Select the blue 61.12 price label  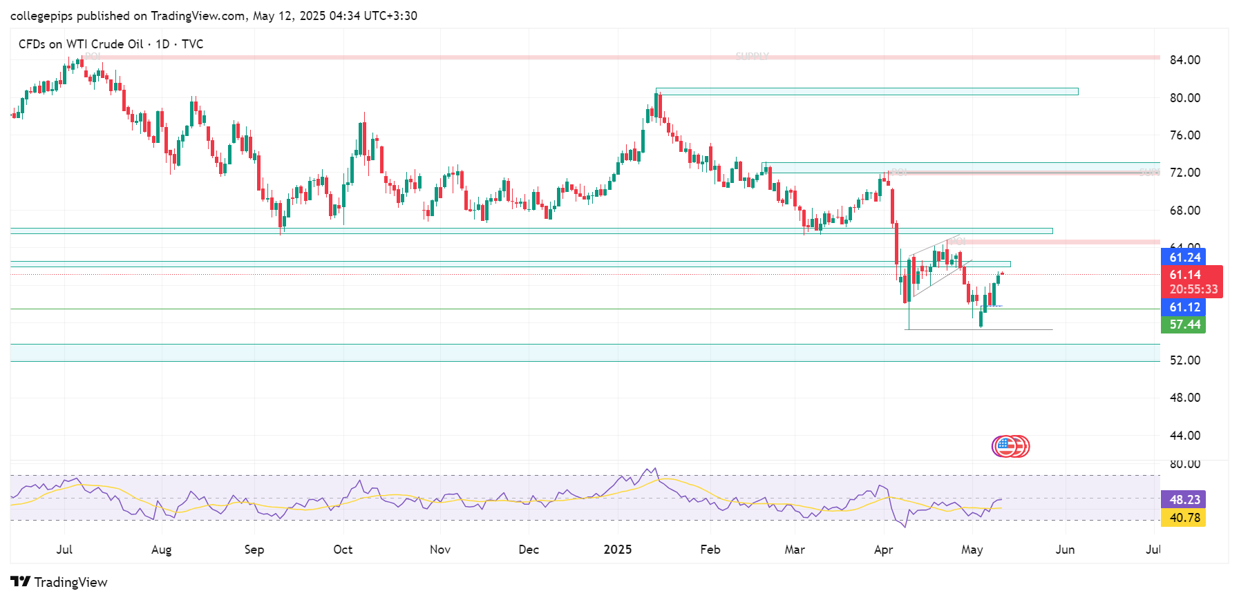pos(1183,307)
